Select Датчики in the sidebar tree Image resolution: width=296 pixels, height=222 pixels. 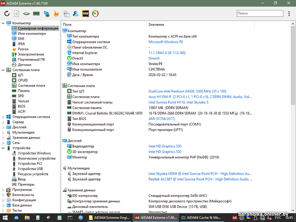(24, 65)
